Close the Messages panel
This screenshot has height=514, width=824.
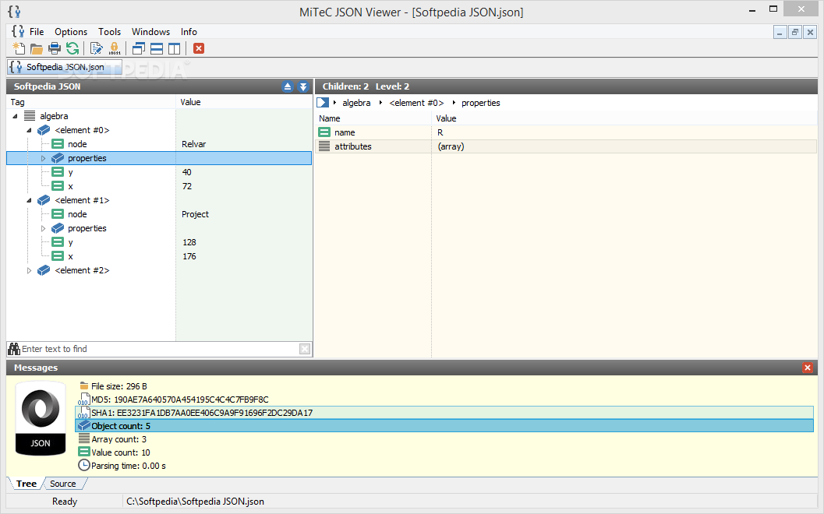[x=808, y=368]
